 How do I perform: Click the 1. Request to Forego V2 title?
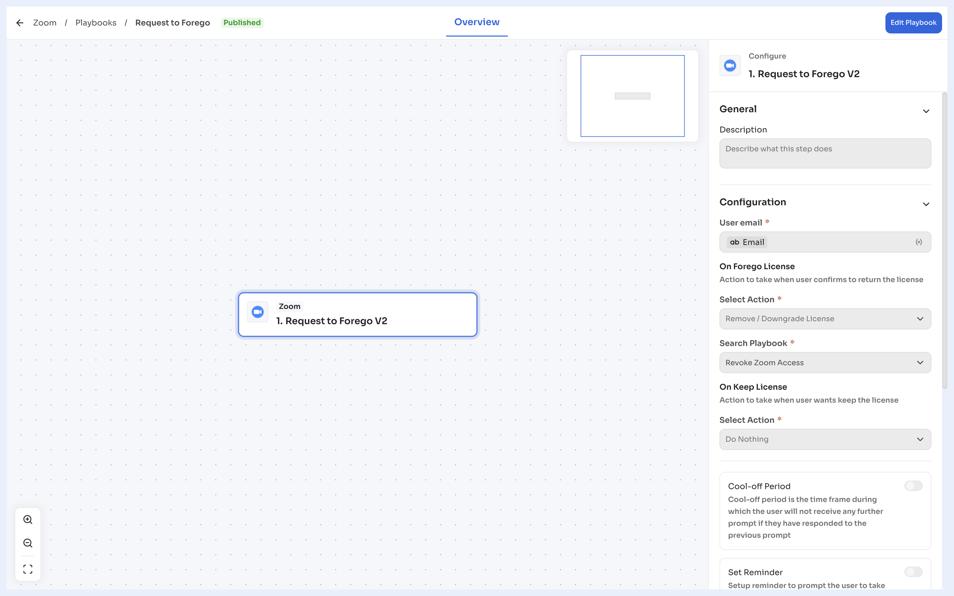click(804, 74)
